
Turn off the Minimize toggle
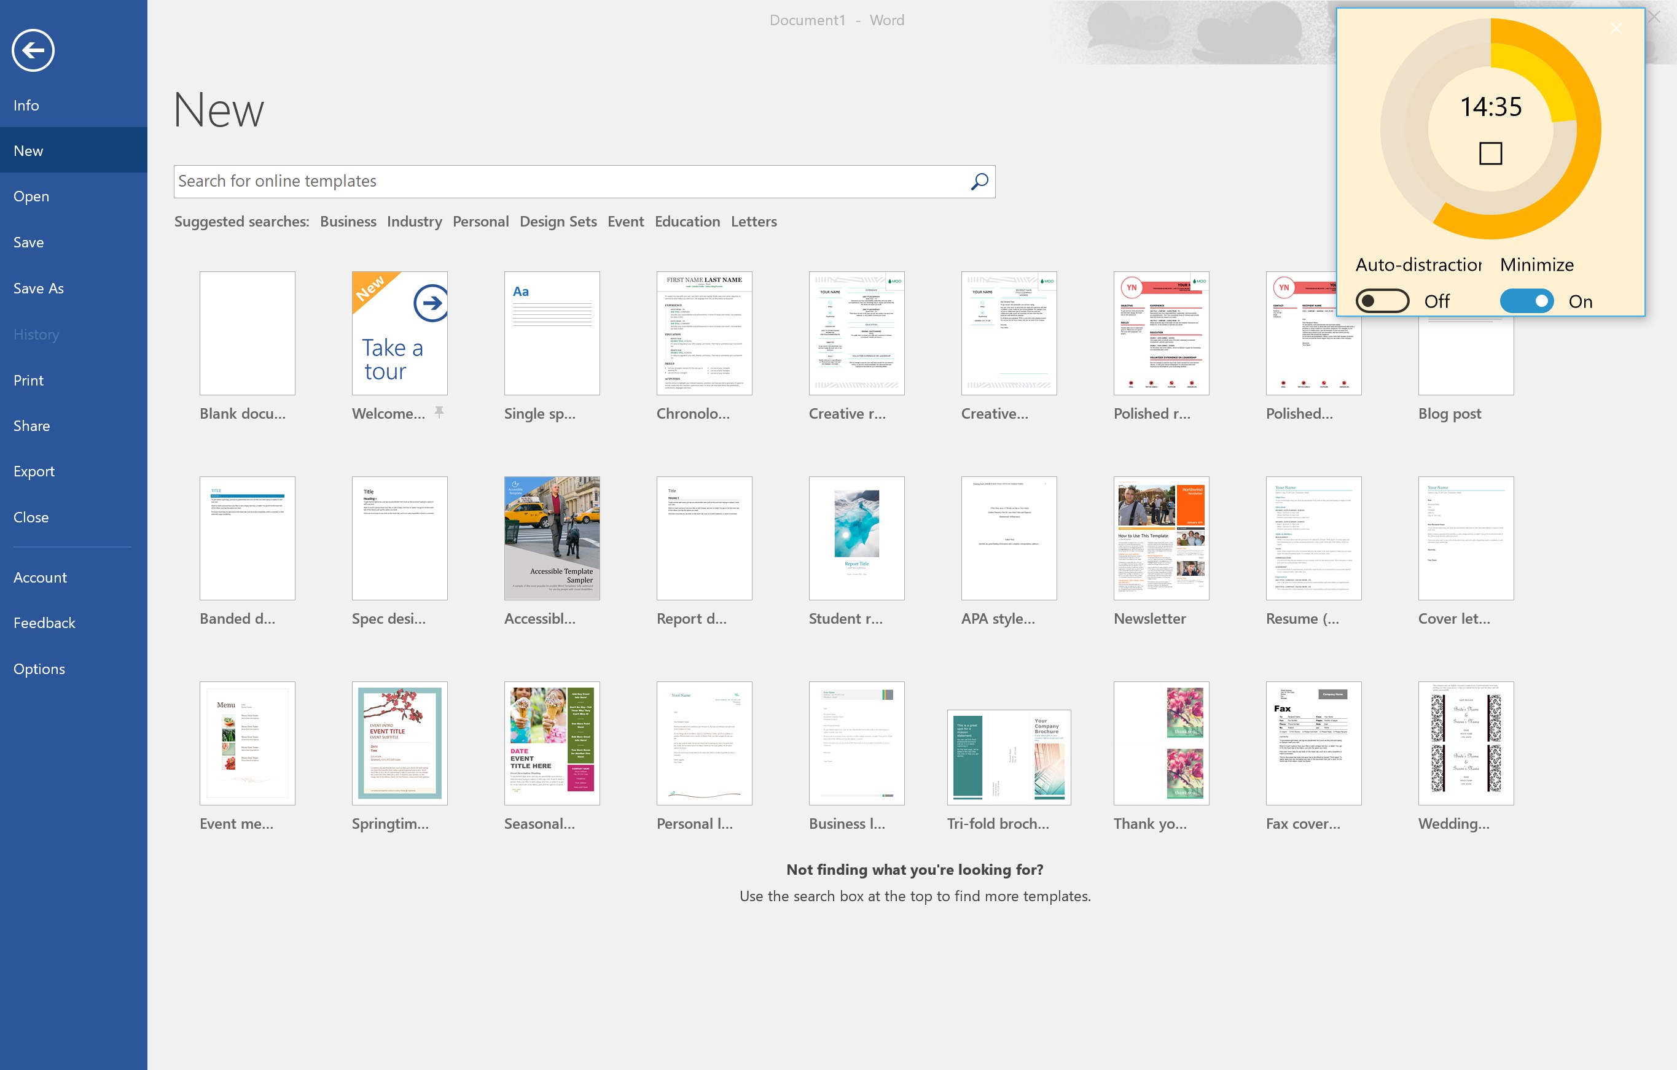(x=1526, y=301)
